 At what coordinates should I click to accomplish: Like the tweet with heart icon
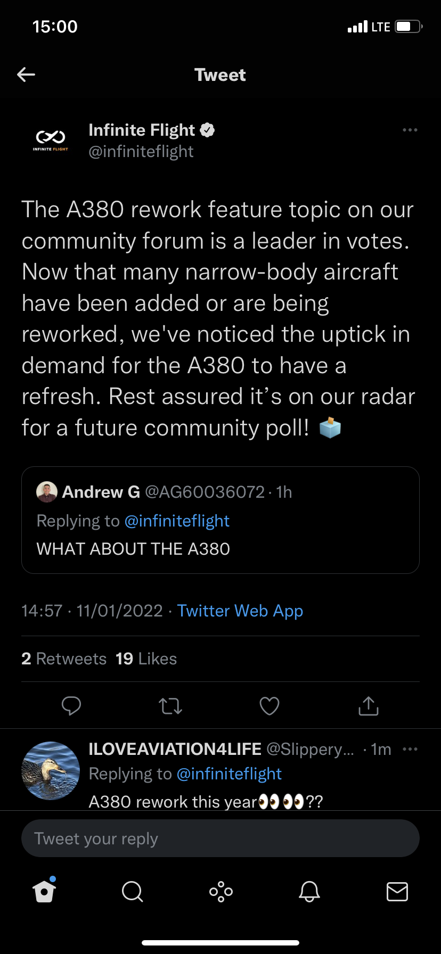point(269,706)
